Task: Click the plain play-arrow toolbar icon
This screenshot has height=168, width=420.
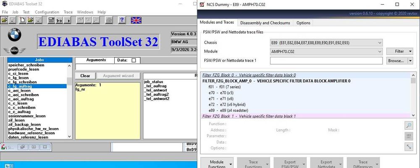Action: tap(68, 20)
